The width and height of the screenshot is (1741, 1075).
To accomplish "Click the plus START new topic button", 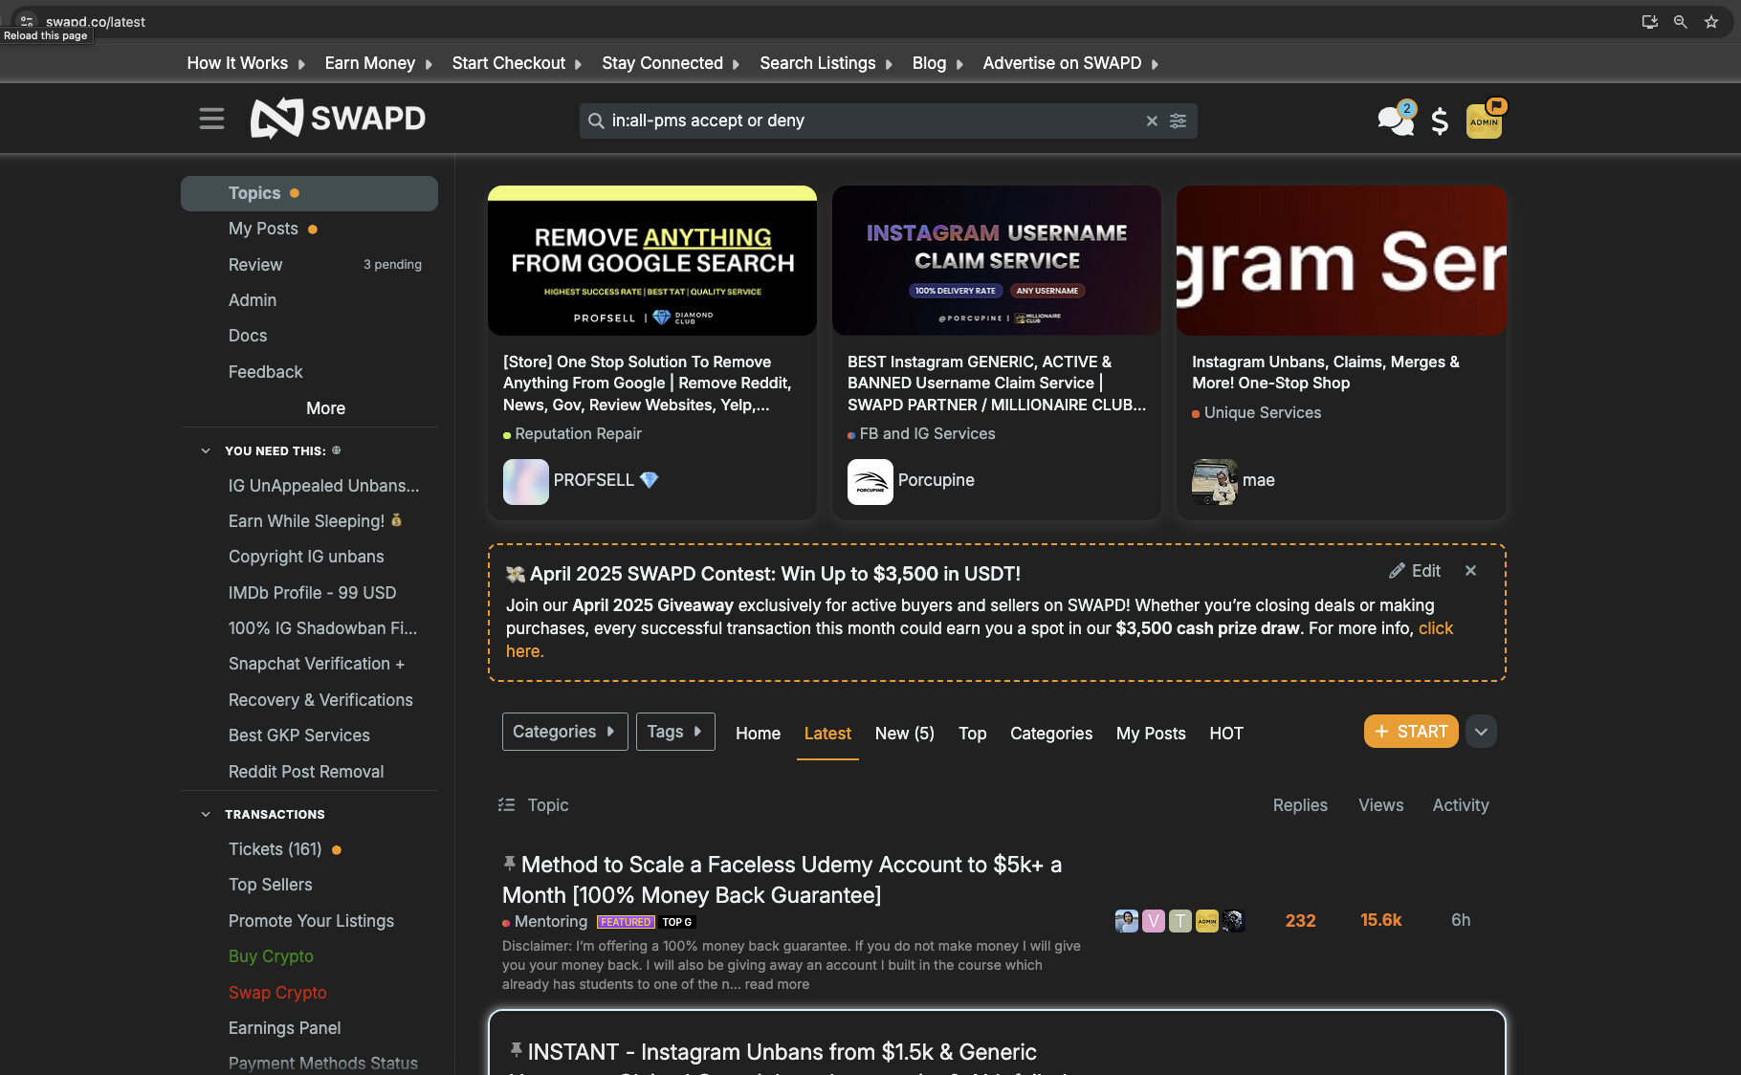I will (x=1411, y=732).
